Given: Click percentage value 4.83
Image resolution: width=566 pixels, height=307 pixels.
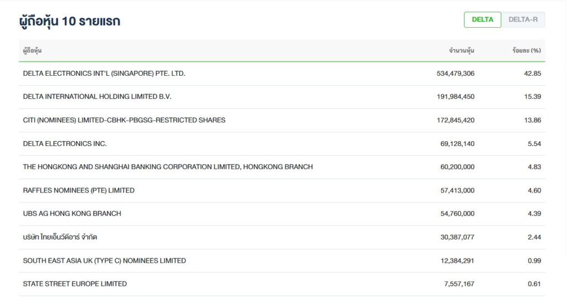Looking at the screenshot, I should (534, 167).
